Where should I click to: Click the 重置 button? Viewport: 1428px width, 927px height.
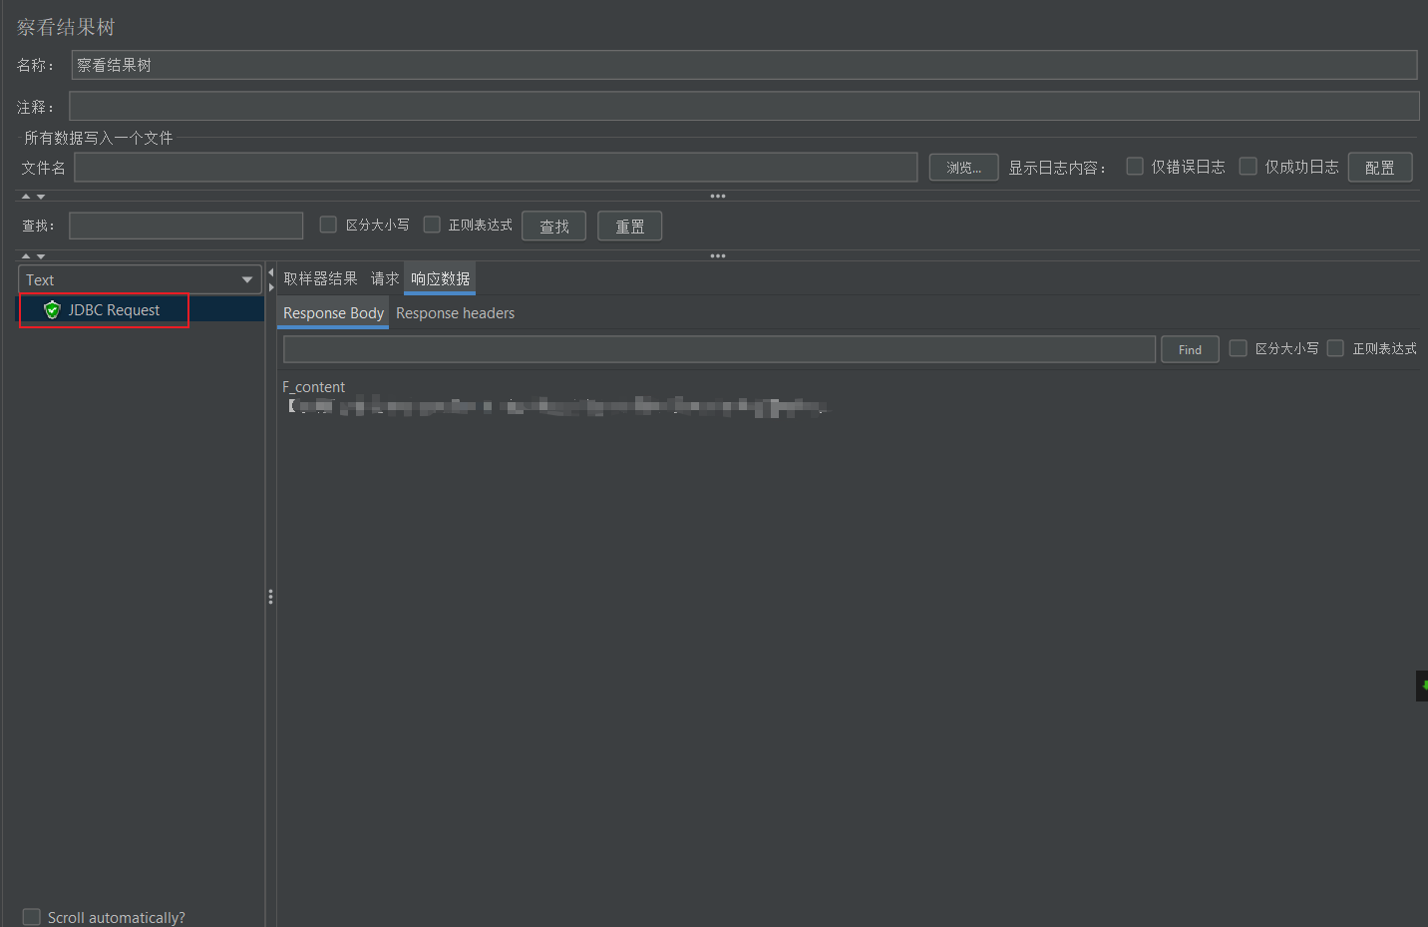pyautogui.click(x=630, y=227)
